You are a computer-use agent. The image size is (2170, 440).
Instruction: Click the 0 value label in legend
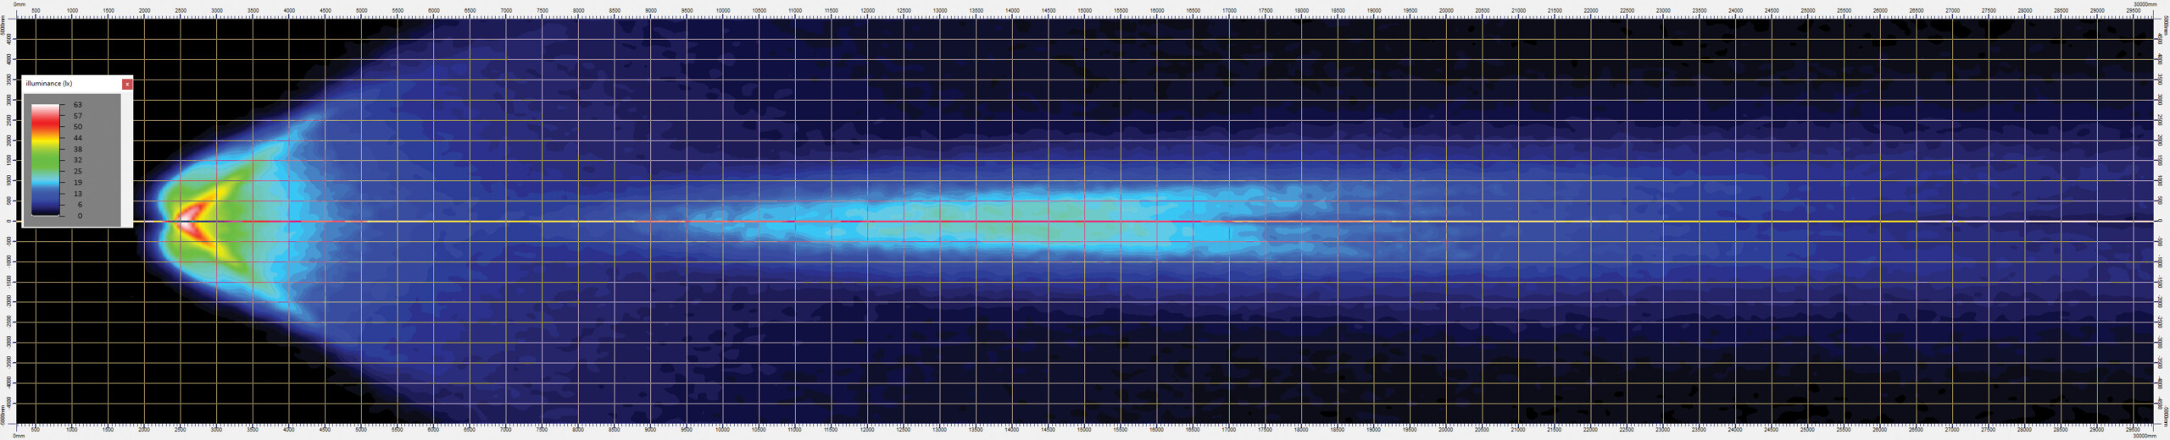click(x=80, y=216)
